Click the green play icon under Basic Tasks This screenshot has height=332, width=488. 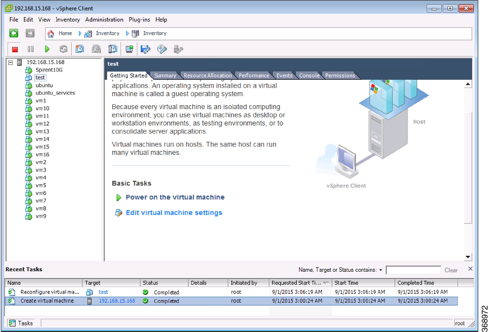click(x=119, y=198)
